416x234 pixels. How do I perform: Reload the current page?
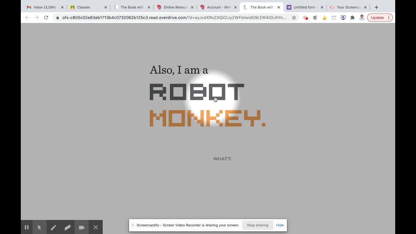pos(46,18)
